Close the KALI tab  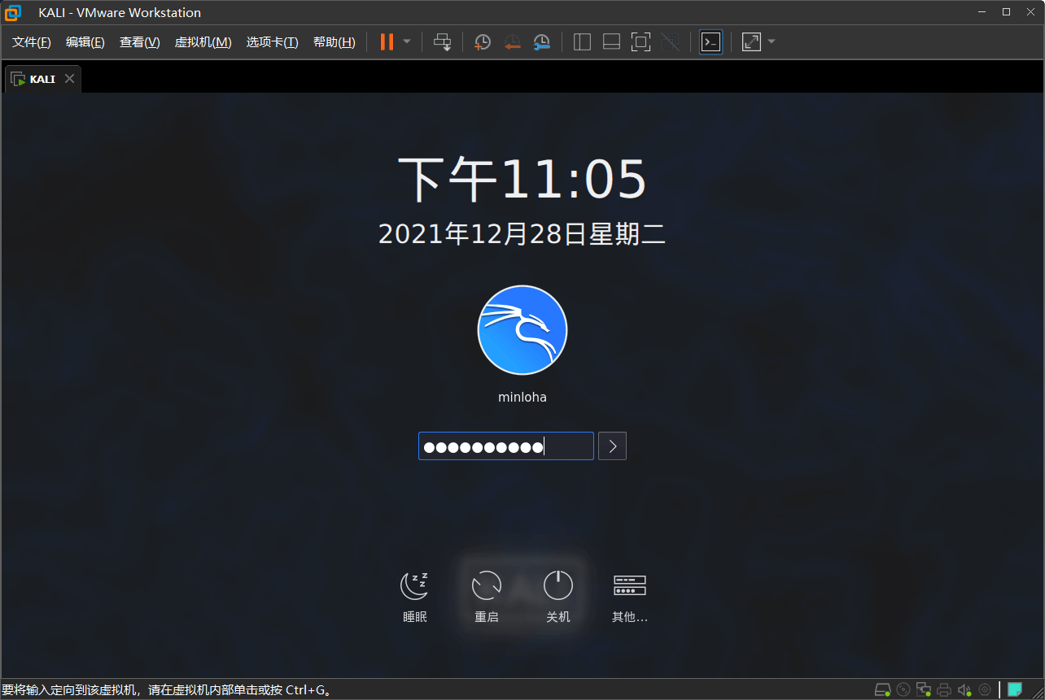click(69, 79)
